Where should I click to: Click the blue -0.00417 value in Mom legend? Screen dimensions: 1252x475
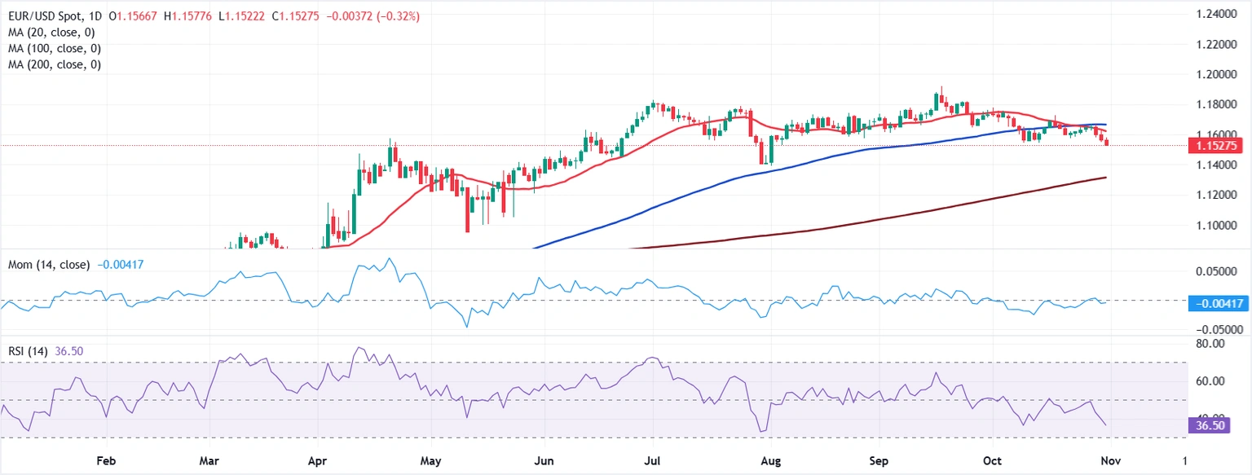click(120, 264)
